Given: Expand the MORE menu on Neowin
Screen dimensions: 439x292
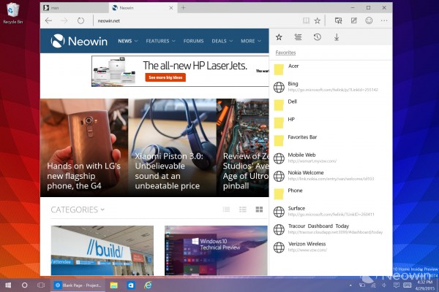Looking at the screenshot, I should (x=250, y=41).
